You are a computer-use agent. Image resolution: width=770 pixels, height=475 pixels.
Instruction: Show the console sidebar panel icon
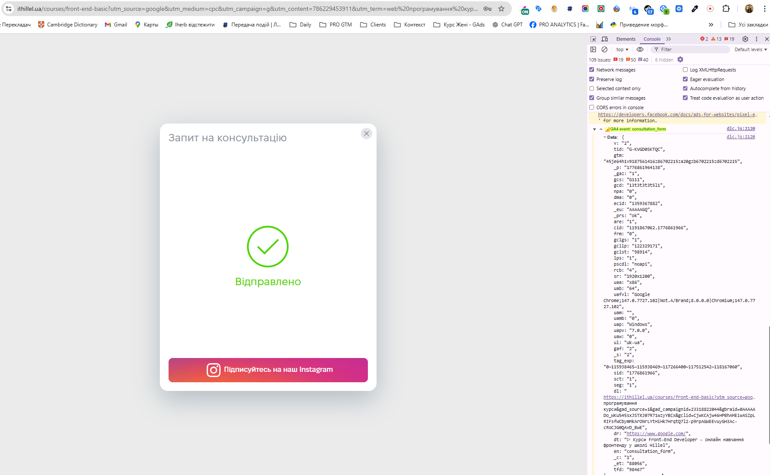click(593, 49)
